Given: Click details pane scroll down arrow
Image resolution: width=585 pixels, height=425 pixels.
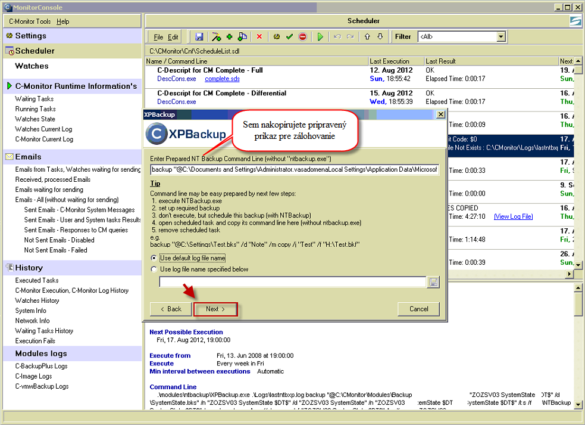Looking at the screenshot, I should click(578, 405).
